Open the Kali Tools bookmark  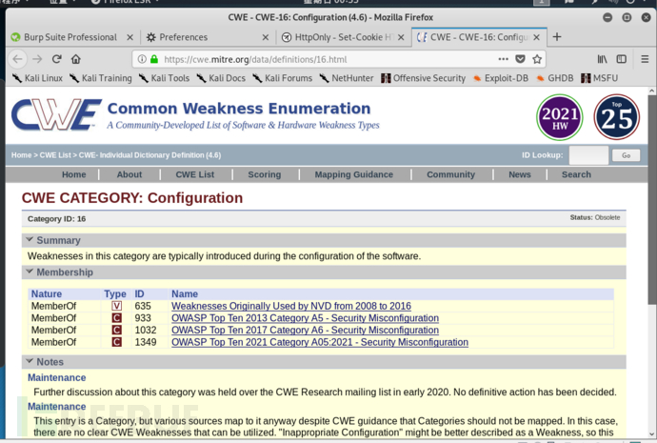164,78
